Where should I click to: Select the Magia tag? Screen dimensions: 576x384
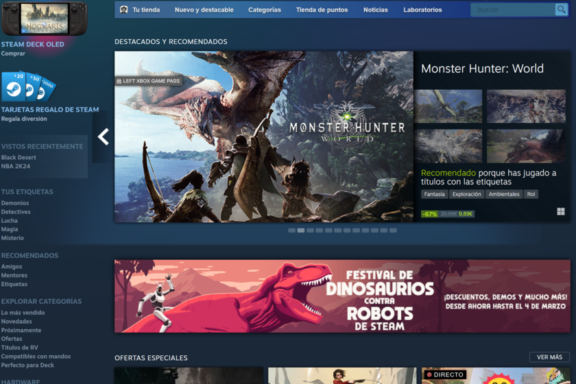pos(10,229)
